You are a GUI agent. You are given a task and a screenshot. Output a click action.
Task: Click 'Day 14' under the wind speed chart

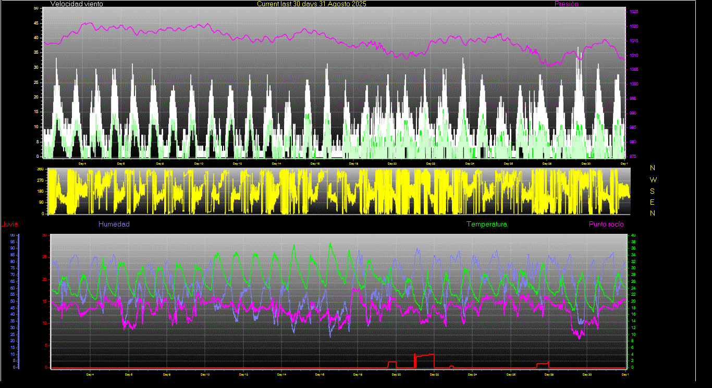[276, 164]
